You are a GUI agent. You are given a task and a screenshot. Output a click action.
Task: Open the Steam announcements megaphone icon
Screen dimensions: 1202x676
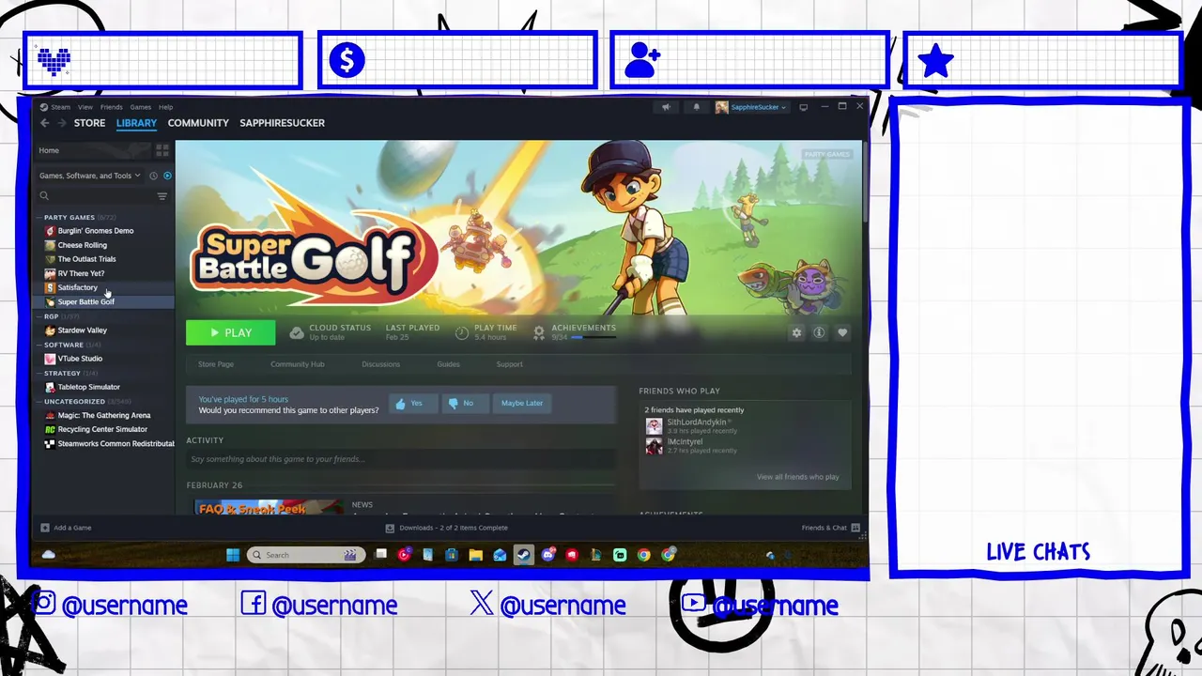click(666, 107)
